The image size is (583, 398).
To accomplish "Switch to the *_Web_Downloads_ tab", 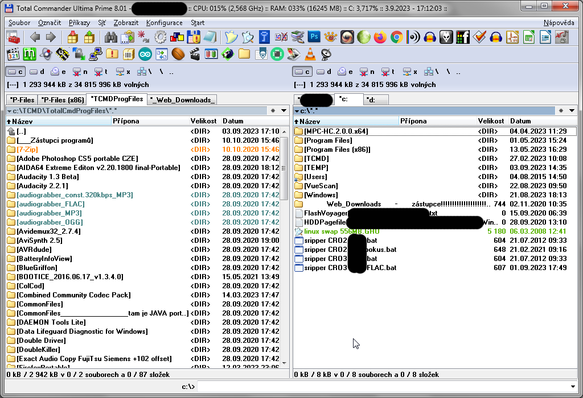I will point(182,100).
